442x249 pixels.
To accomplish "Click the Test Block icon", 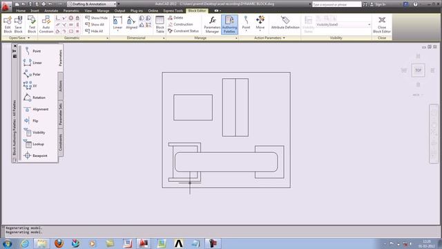I will point(32,24).
